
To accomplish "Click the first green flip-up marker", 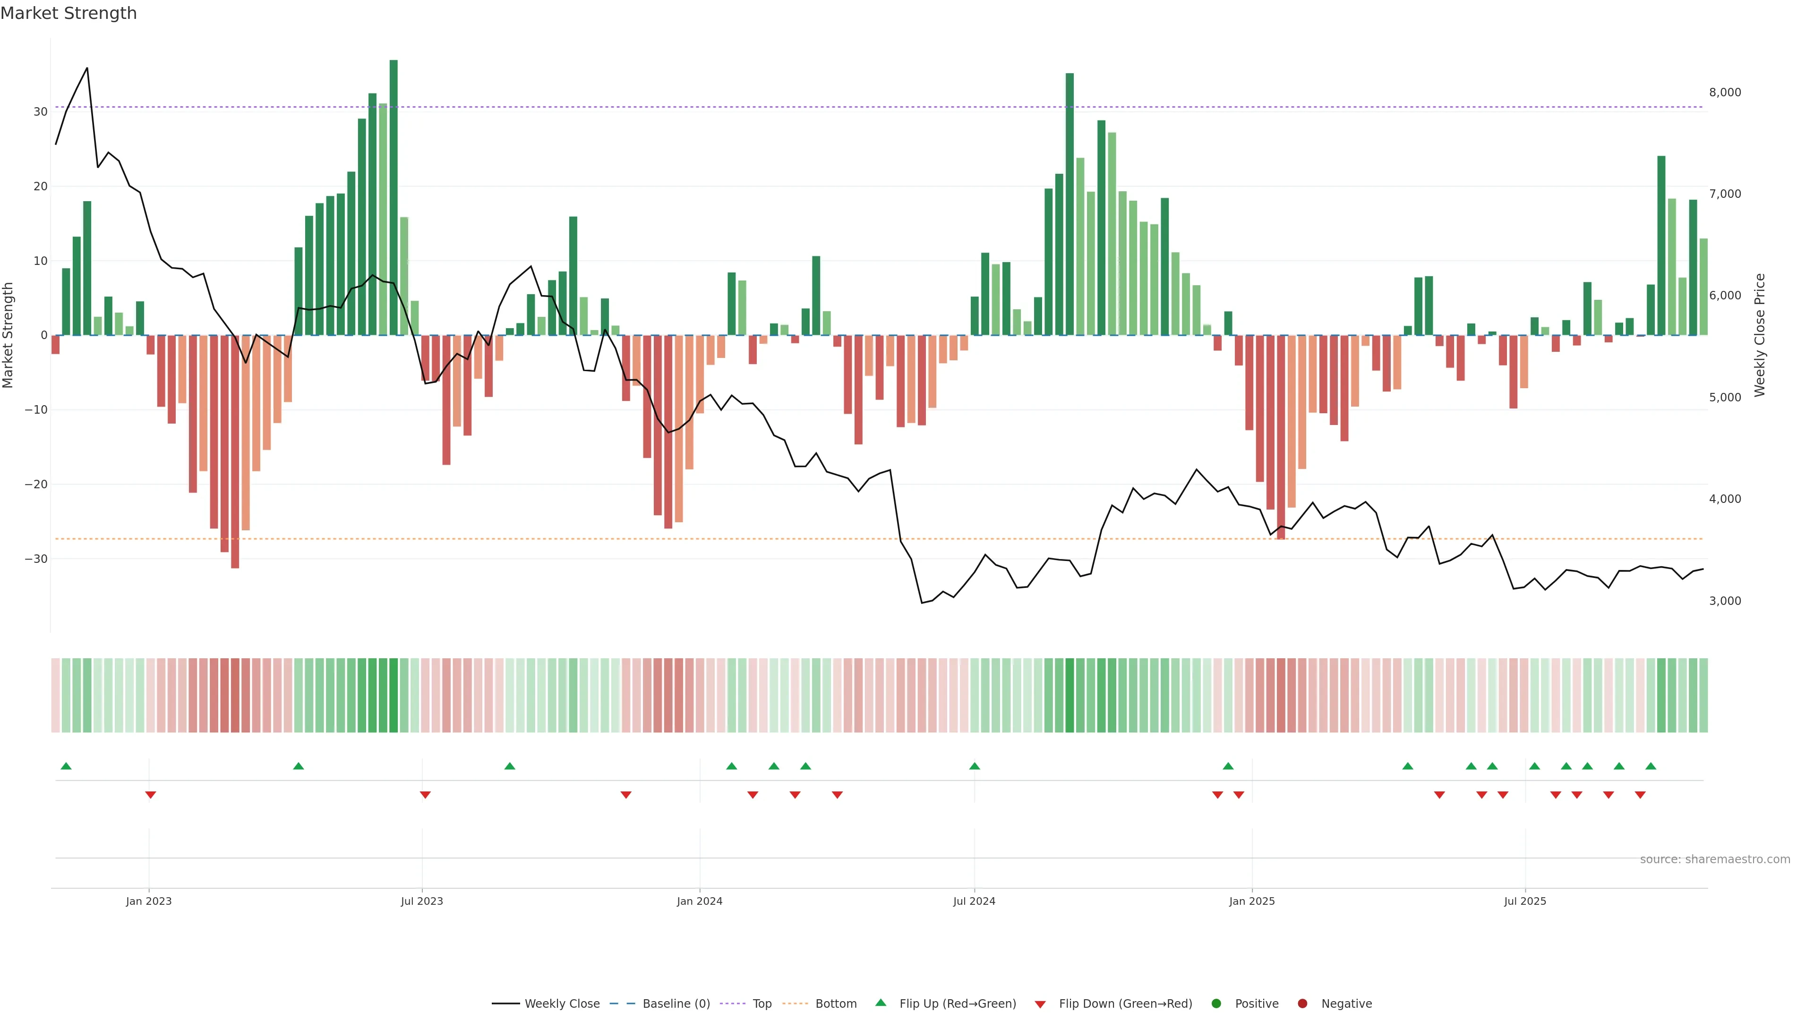I will 66,766.
